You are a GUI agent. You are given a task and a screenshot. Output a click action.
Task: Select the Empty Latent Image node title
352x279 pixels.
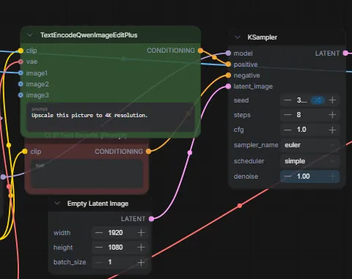pos(98,204)
